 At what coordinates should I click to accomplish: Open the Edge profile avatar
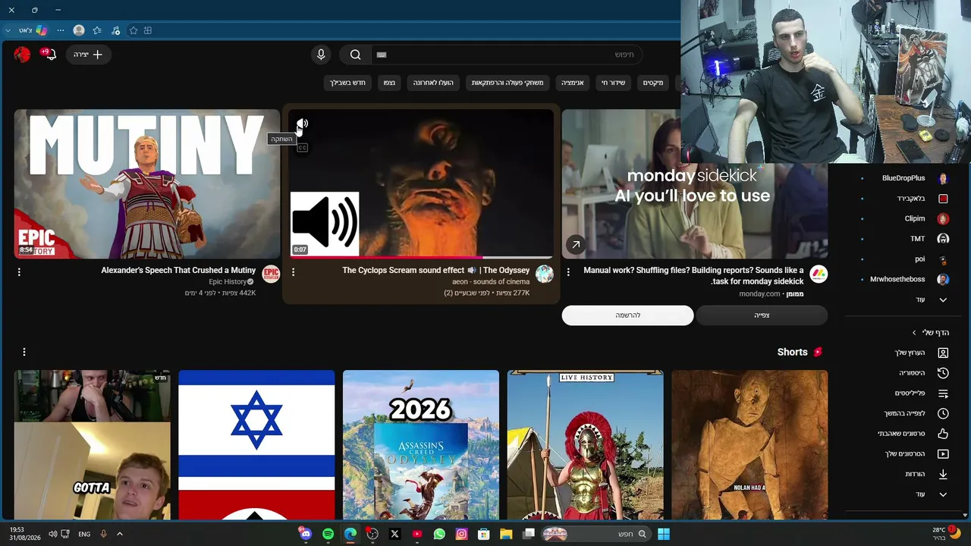[x=78, y=30]
